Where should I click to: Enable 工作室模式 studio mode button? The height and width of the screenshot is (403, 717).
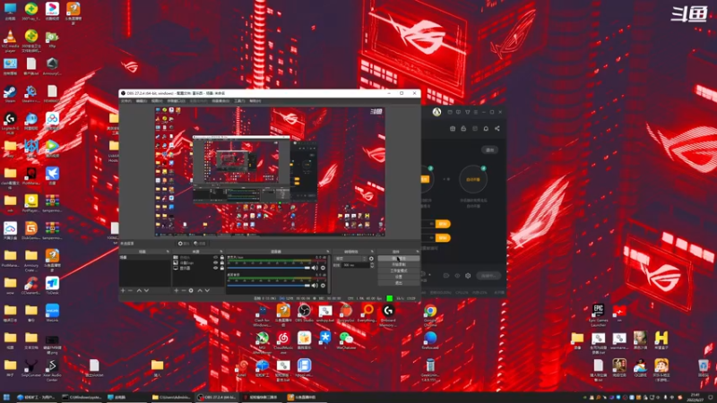(398, 270)
